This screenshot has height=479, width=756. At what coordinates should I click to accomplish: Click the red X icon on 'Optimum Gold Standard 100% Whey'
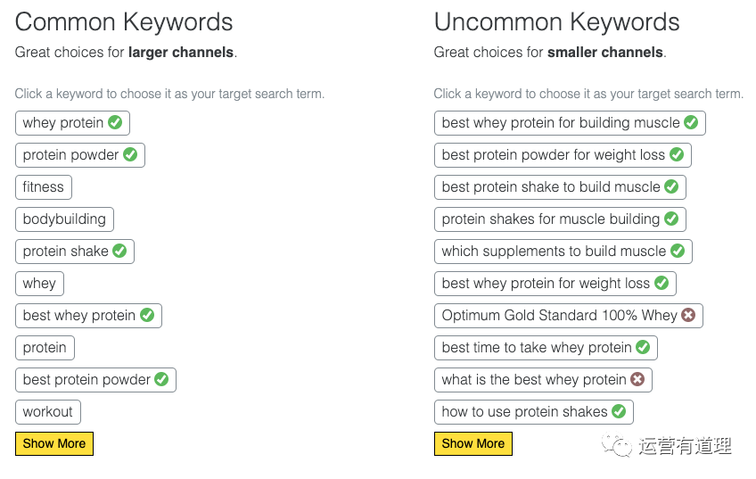pyautogui.click(x=688, y=315)
